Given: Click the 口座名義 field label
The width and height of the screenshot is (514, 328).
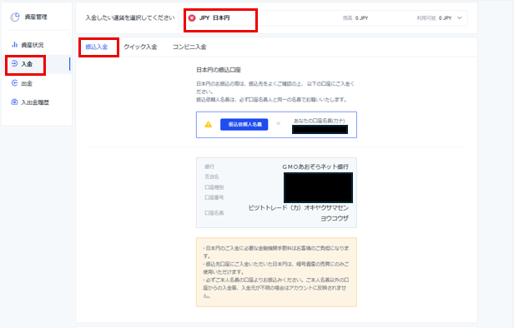Looking at the screenshot, I should [x=214, y=213].
